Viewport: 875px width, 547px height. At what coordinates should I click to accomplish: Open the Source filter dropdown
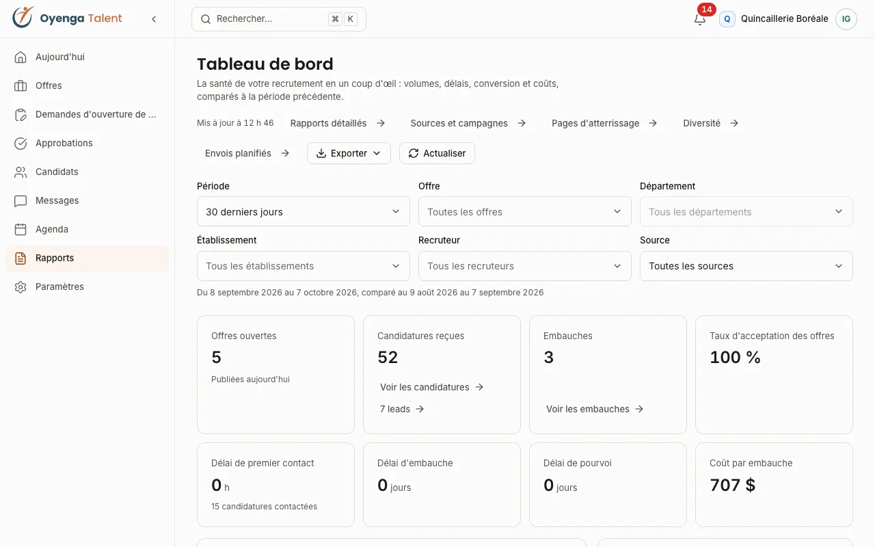pos(746,266)
